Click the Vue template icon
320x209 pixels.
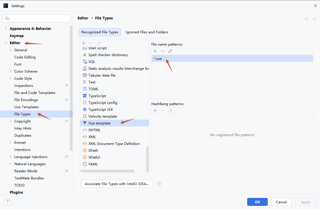click(x=85, y=123)
